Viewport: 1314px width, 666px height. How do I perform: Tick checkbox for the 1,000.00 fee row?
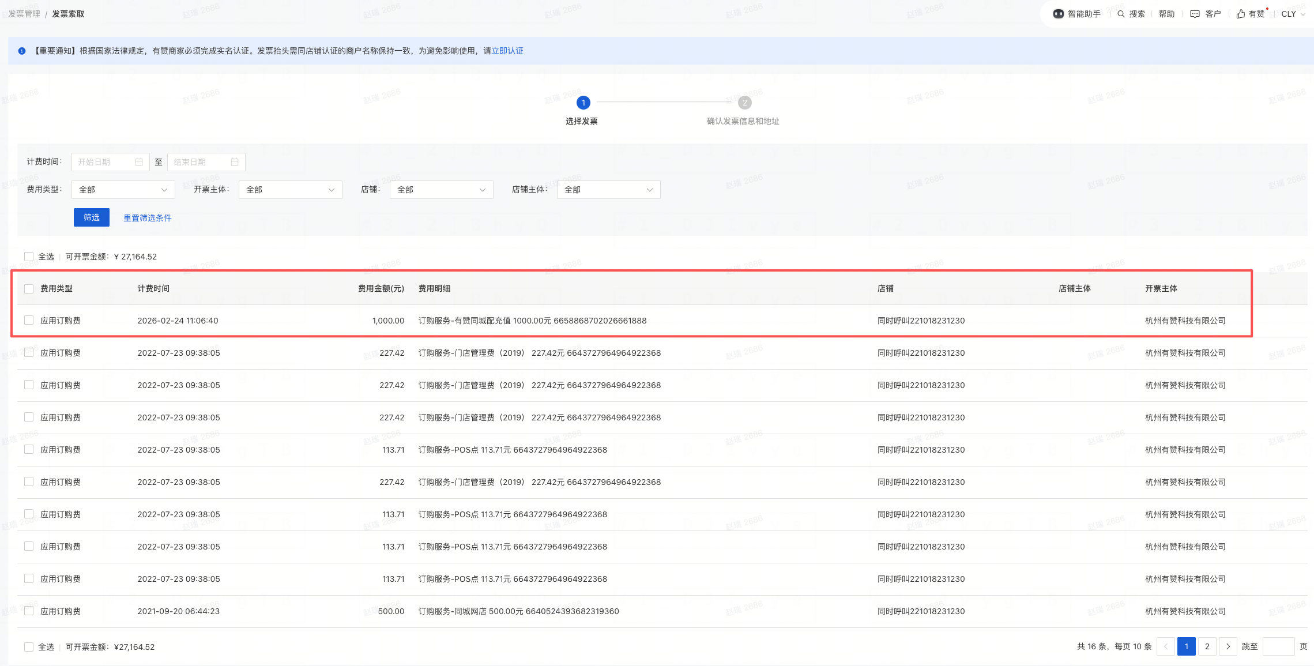(29, 320)
